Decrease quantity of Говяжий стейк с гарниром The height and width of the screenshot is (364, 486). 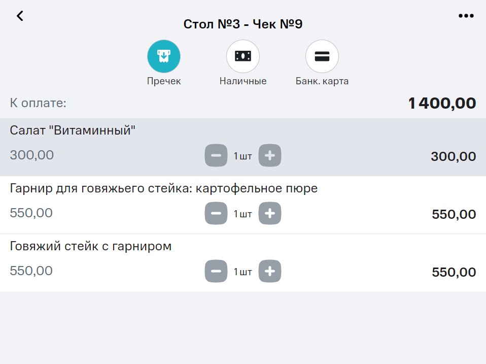(x=216, y=271)
